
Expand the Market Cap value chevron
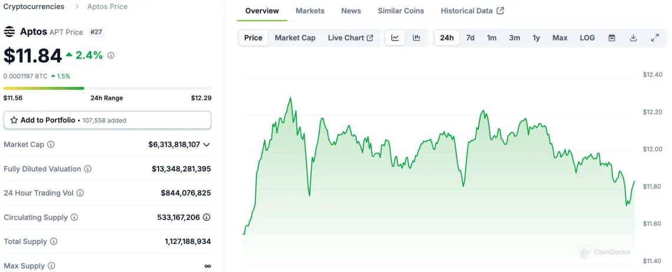tap(206, 145)
